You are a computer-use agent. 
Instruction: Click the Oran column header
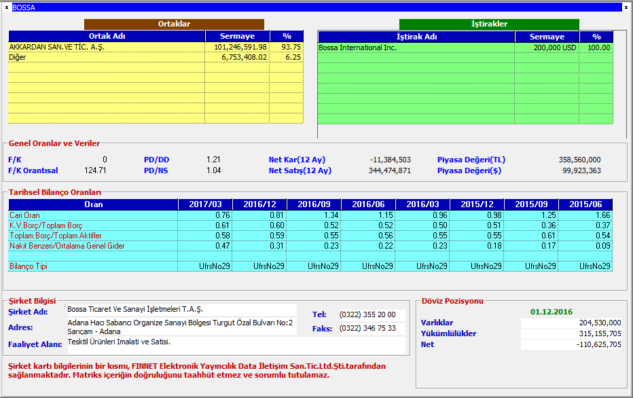[x=93, y=204]
